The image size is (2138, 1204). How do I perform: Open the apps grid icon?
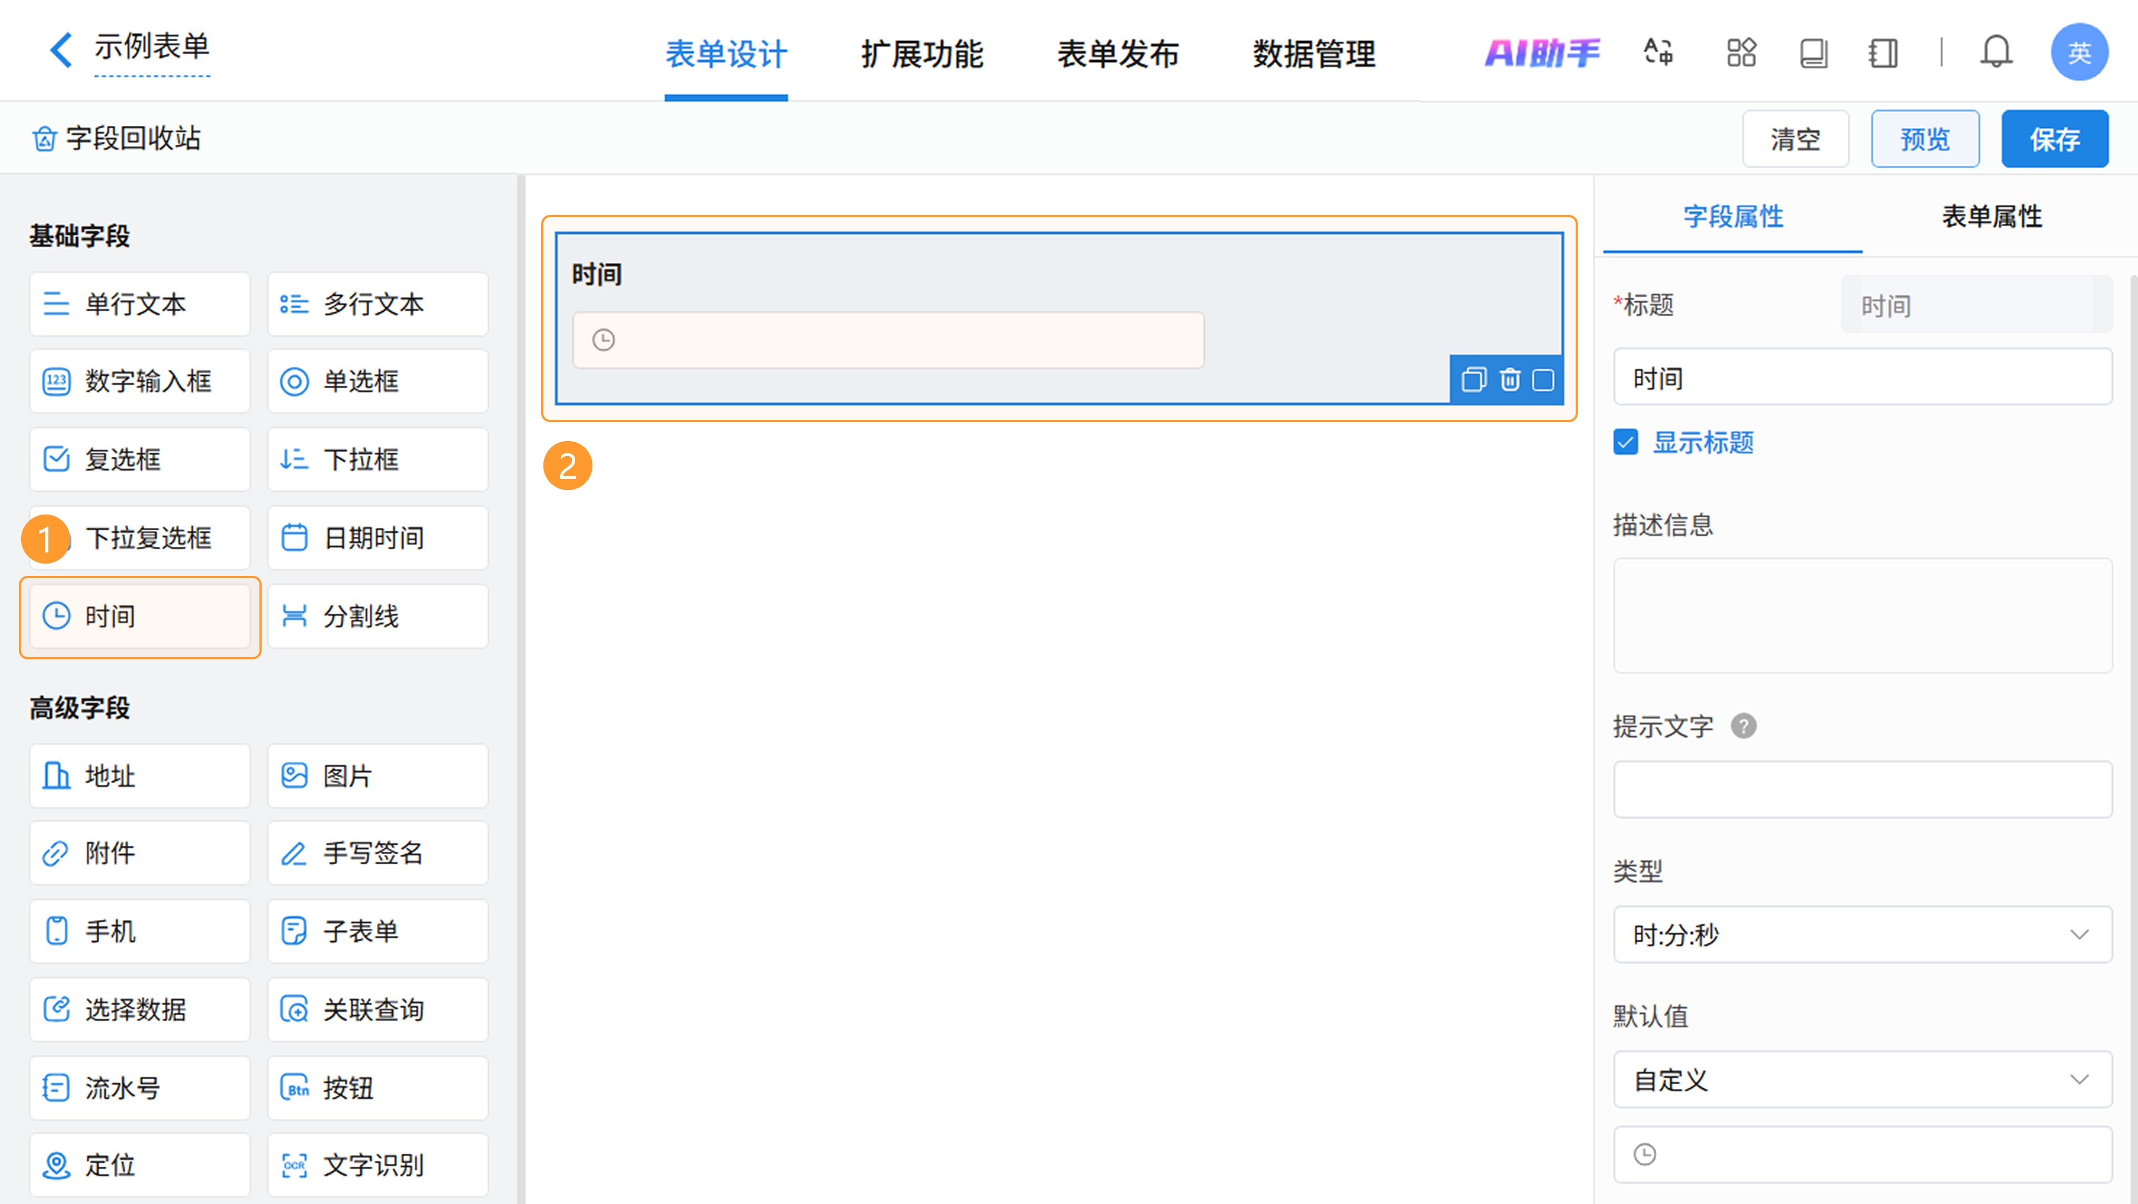pyautogui.click(x=1741, y=52)
